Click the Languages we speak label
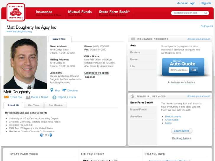Viewport: 215px width, 161px height. (x=97, y=73)
